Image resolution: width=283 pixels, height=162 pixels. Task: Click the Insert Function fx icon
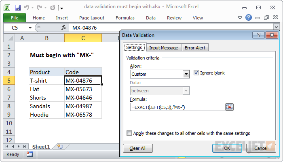64,28
